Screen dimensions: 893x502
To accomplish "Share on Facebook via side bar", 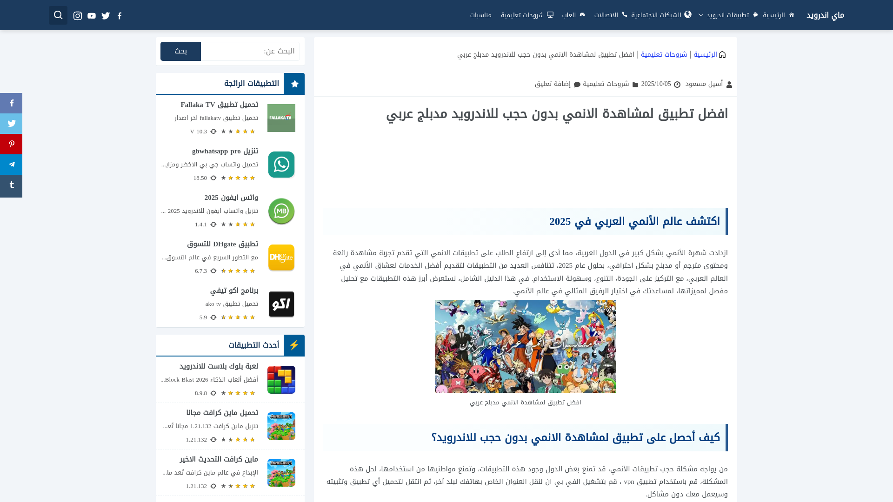I will (x=11, y=103).
